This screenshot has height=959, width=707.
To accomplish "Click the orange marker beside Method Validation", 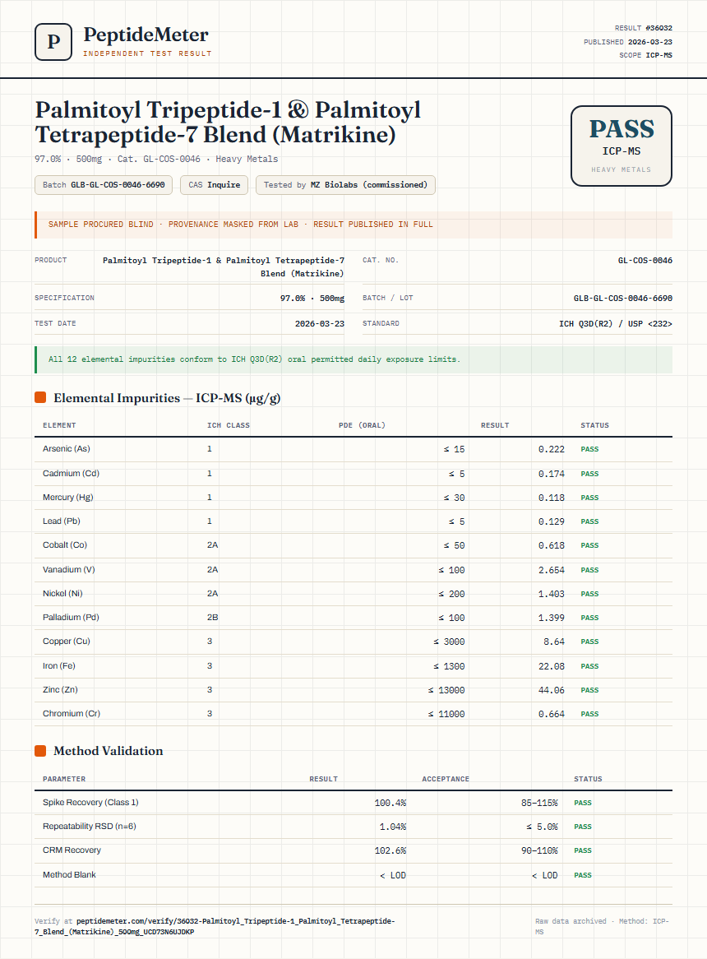I will [x=40, y=750].
